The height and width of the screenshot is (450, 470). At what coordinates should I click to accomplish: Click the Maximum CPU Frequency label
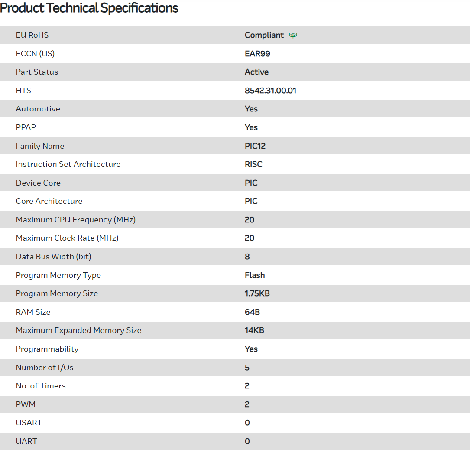tap(75, 220)
